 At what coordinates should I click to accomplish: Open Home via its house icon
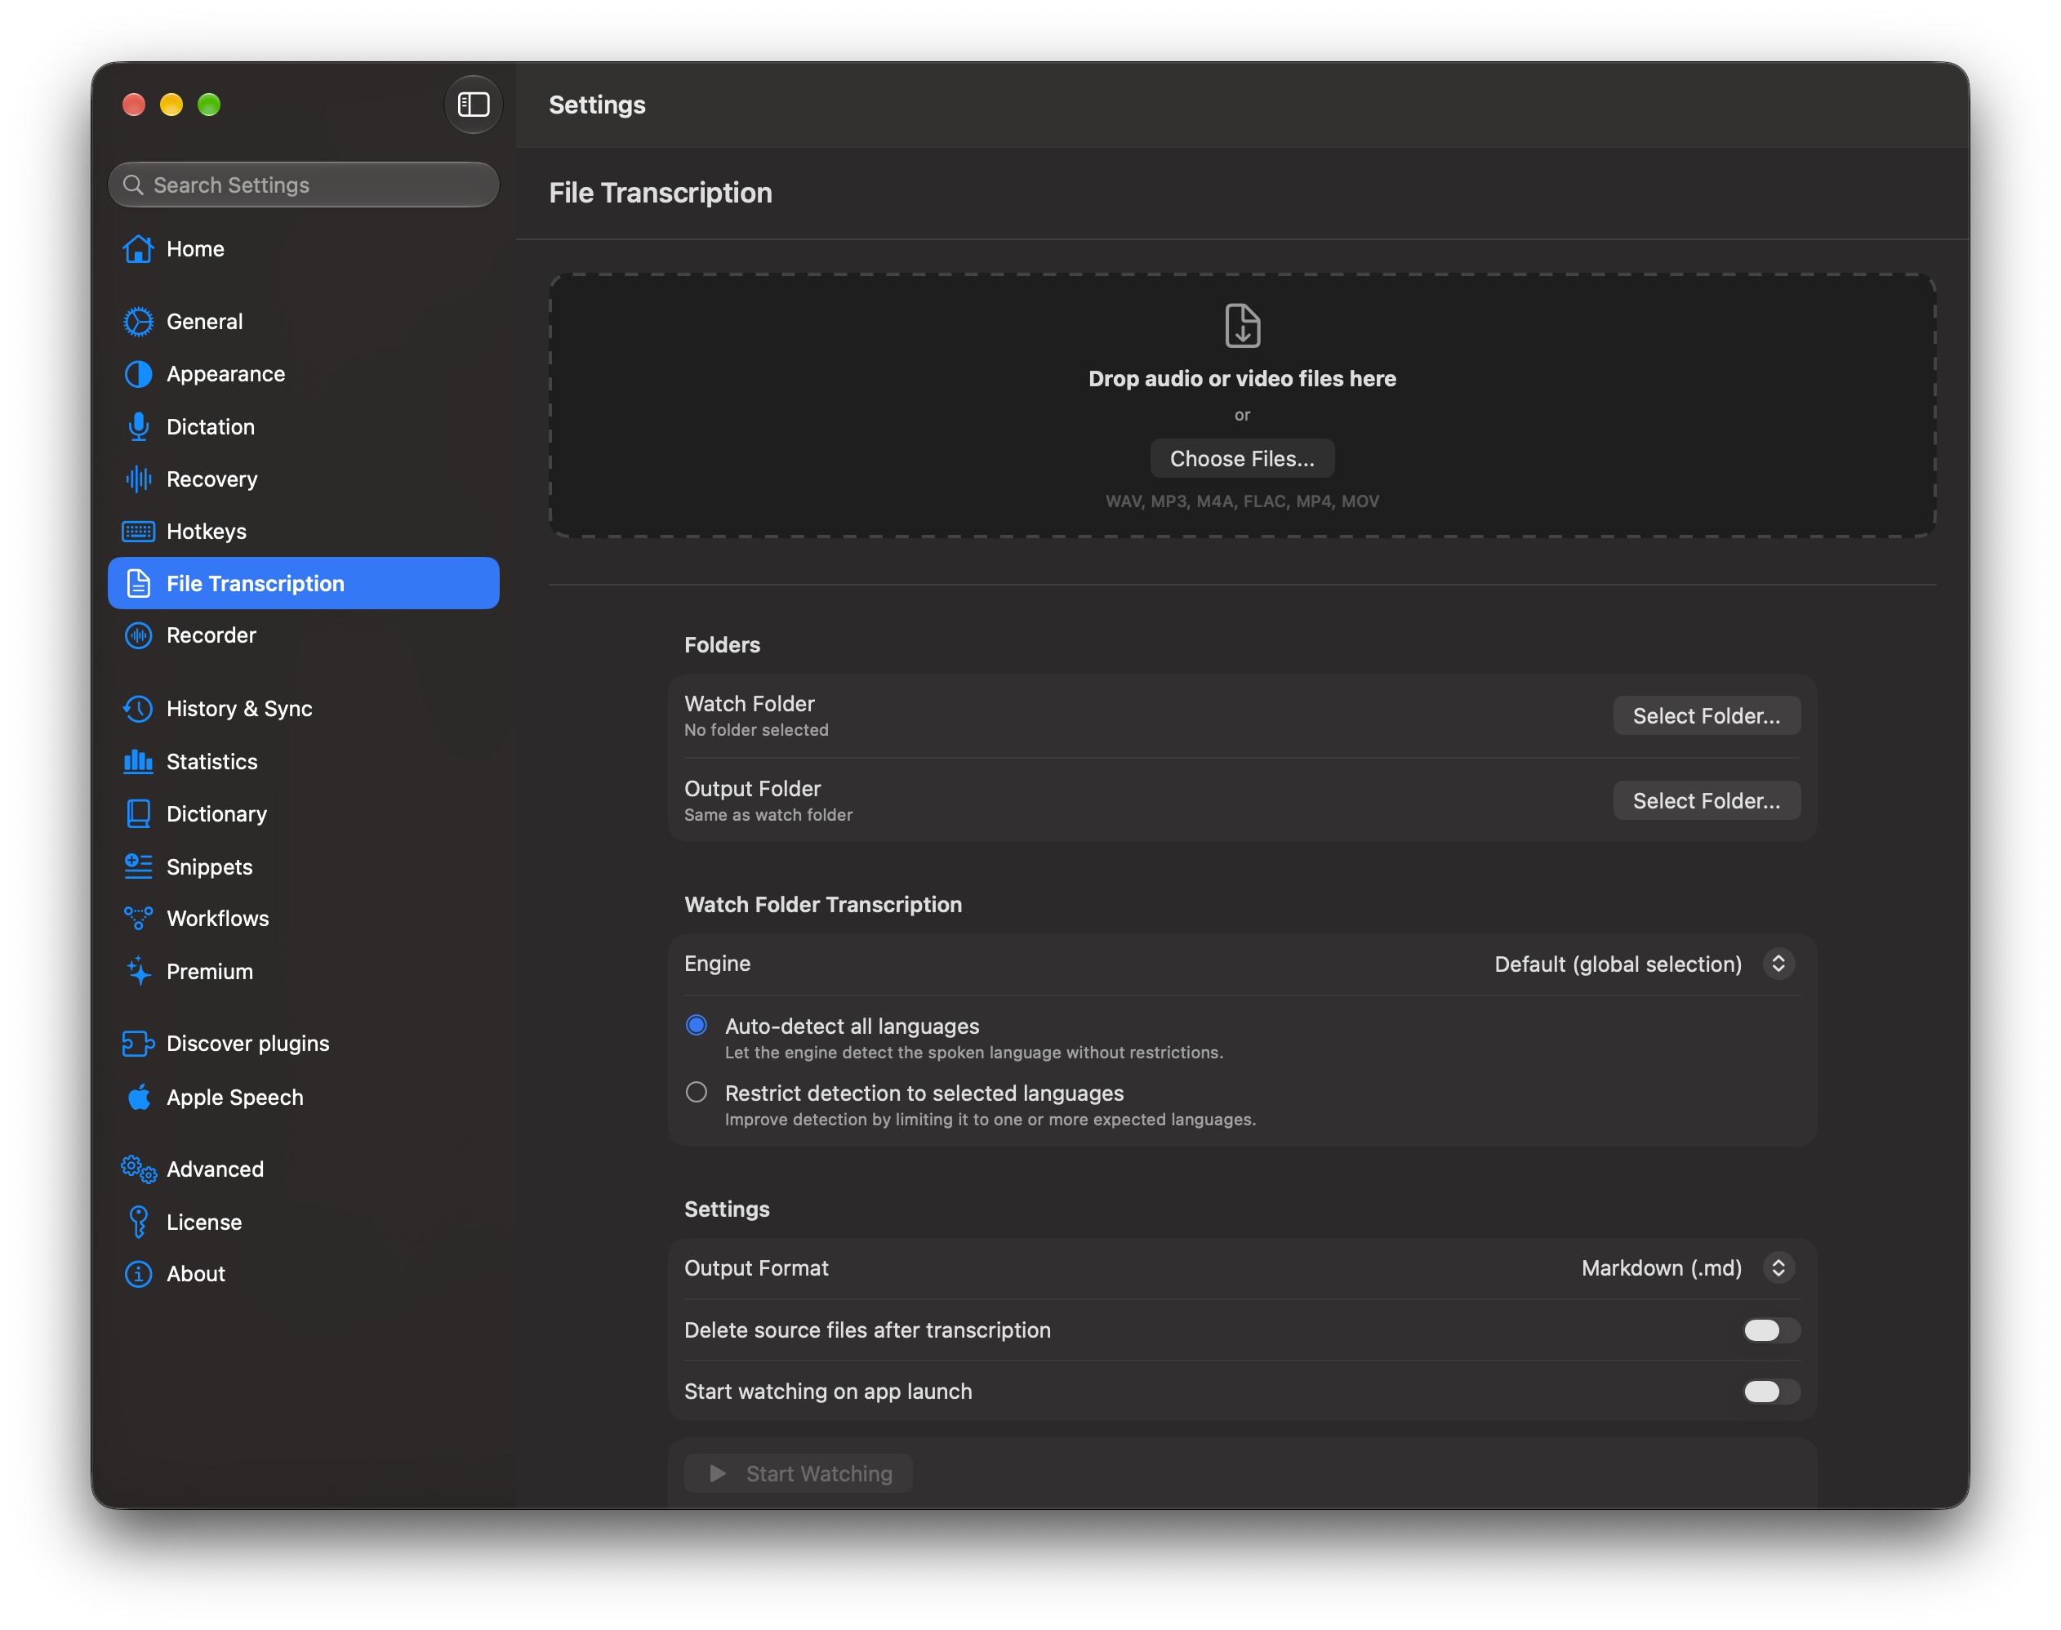pyautogui.click(x=138, y=249)
